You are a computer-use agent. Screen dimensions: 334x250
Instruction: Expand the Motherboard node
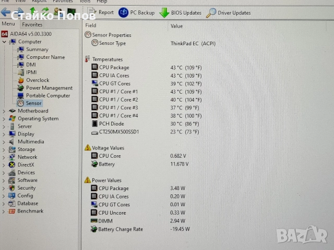coord(4,111)
